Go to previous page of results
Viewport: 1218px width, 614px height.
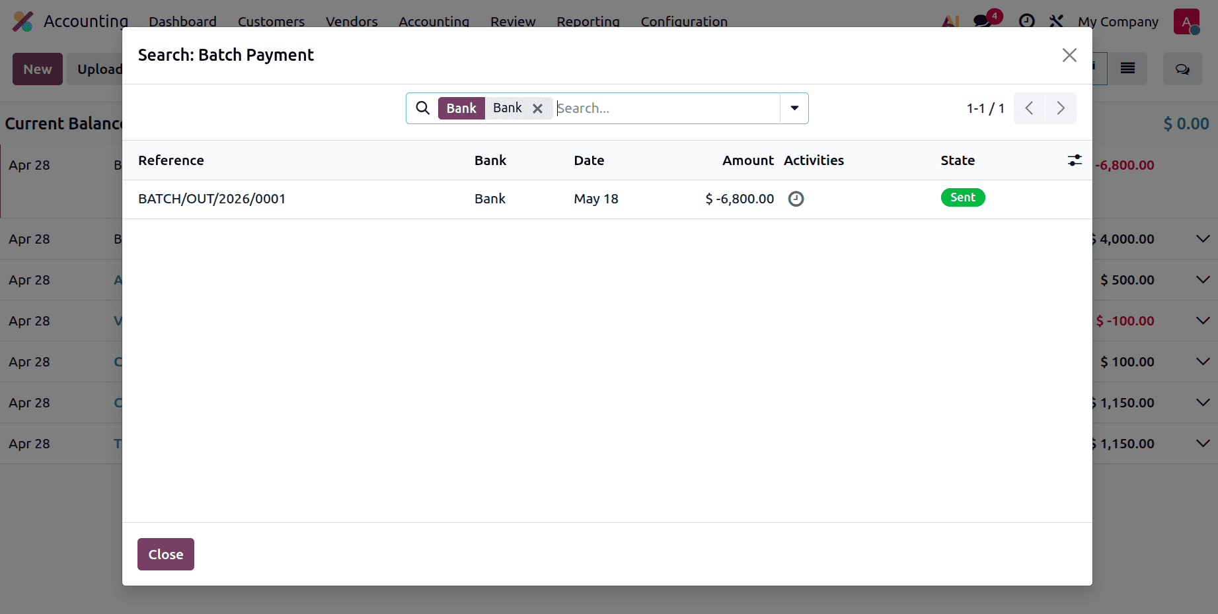[1029, 108]
